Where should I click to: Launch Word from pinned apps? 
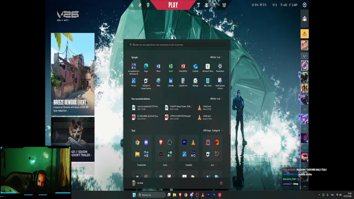pos(158,68)
